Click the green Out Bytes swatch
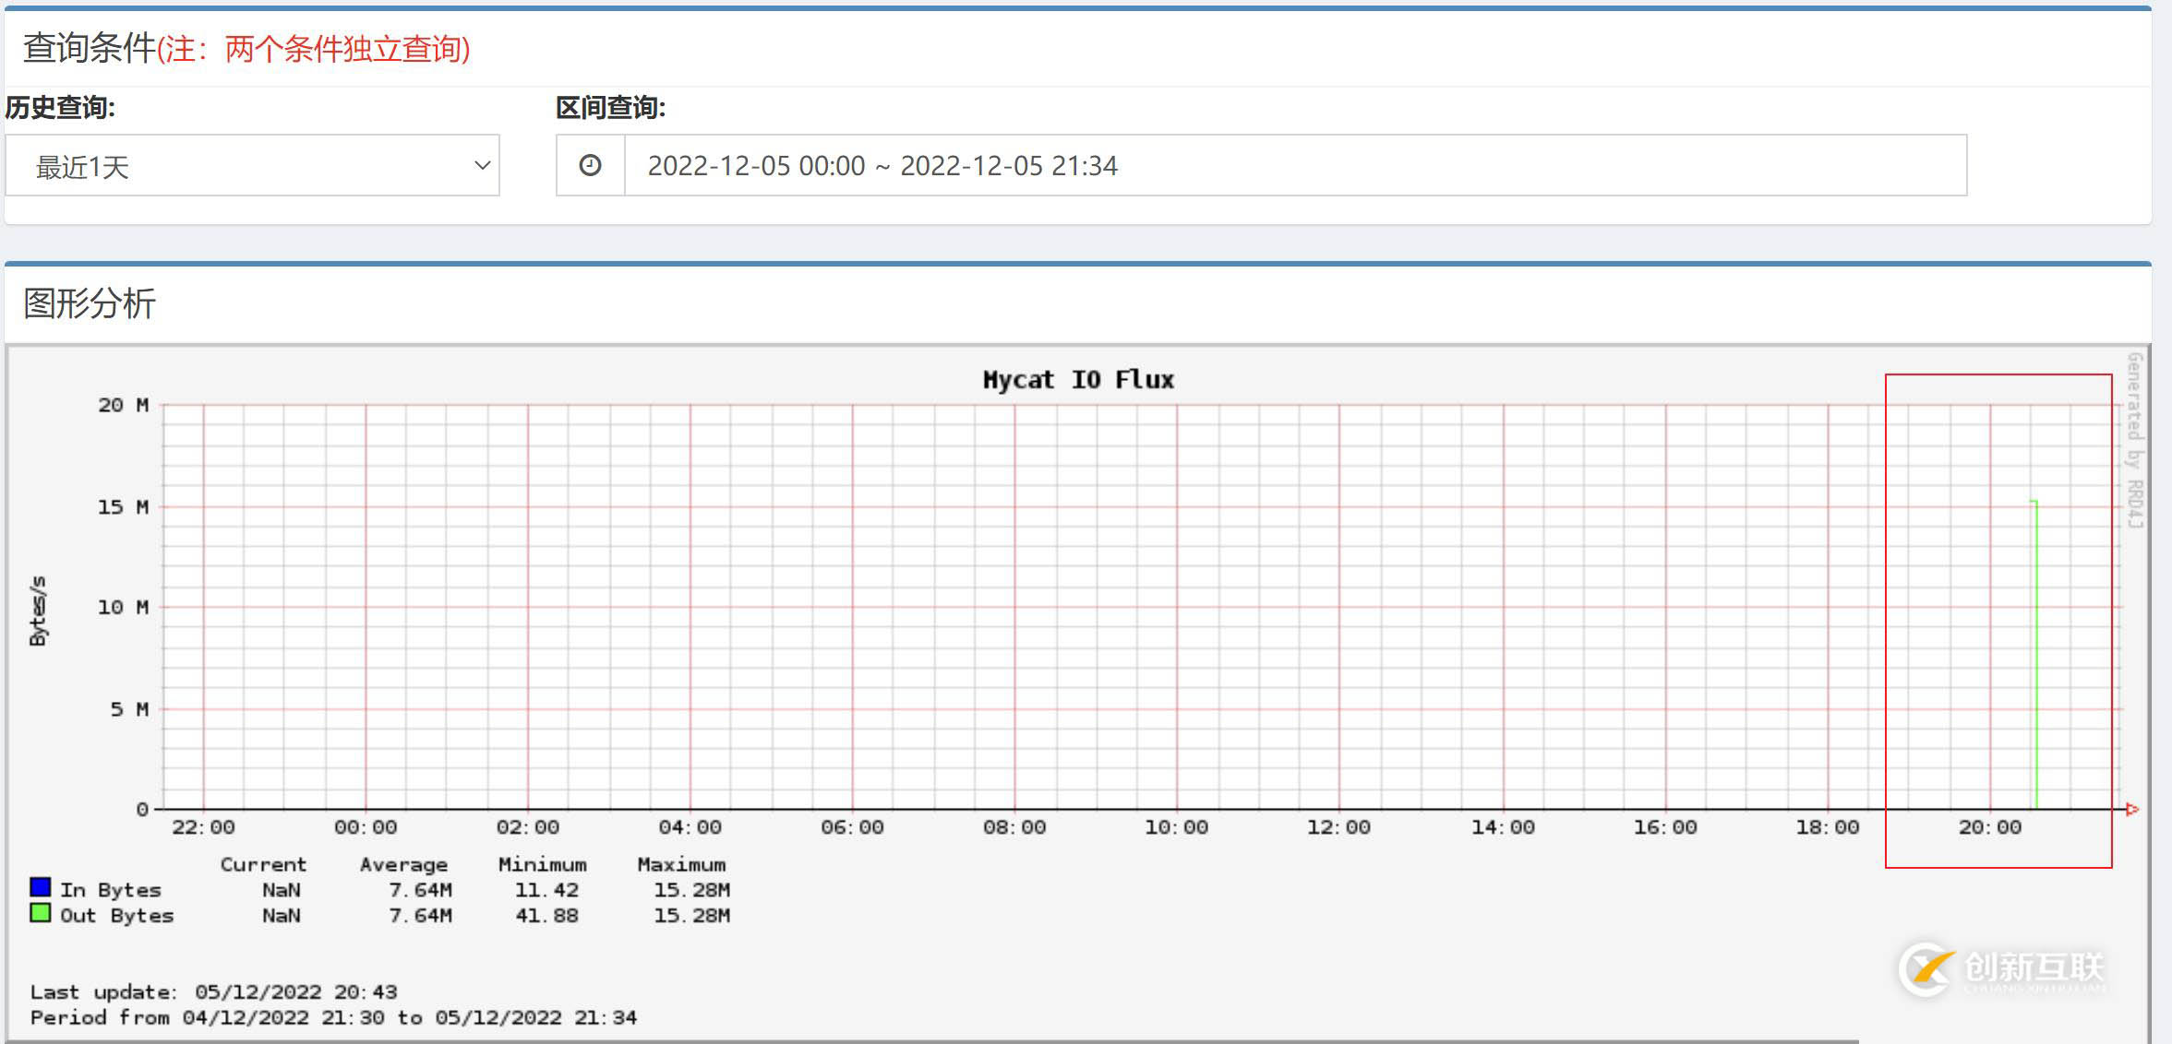2172x1044 pixels. coord(40,913)
